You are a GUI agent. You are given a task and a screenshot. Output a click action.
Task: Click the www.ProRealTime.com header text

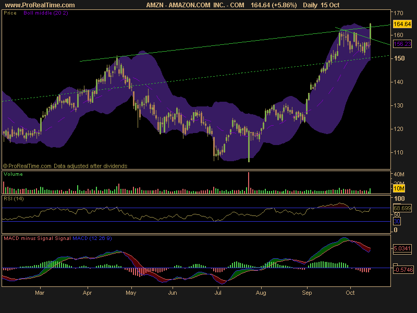40,5
